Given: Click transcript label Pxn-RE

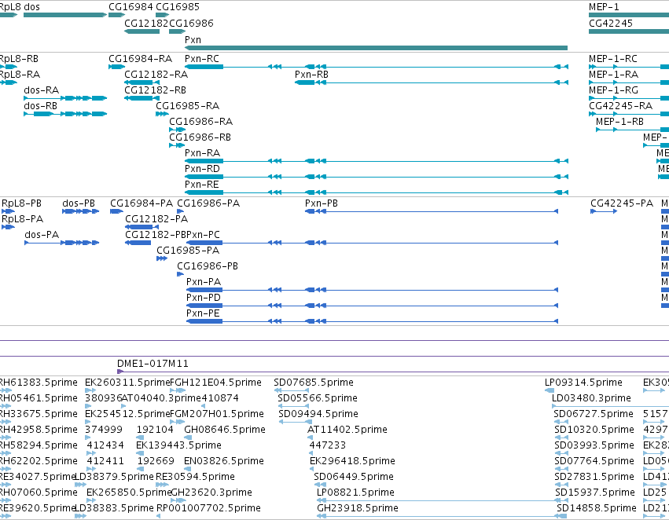Looking at the screenshot, I should point(202,185).
